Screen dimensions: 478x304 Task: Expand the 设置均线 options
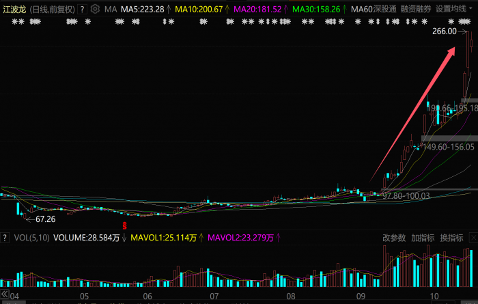click(x=451, y=10)
